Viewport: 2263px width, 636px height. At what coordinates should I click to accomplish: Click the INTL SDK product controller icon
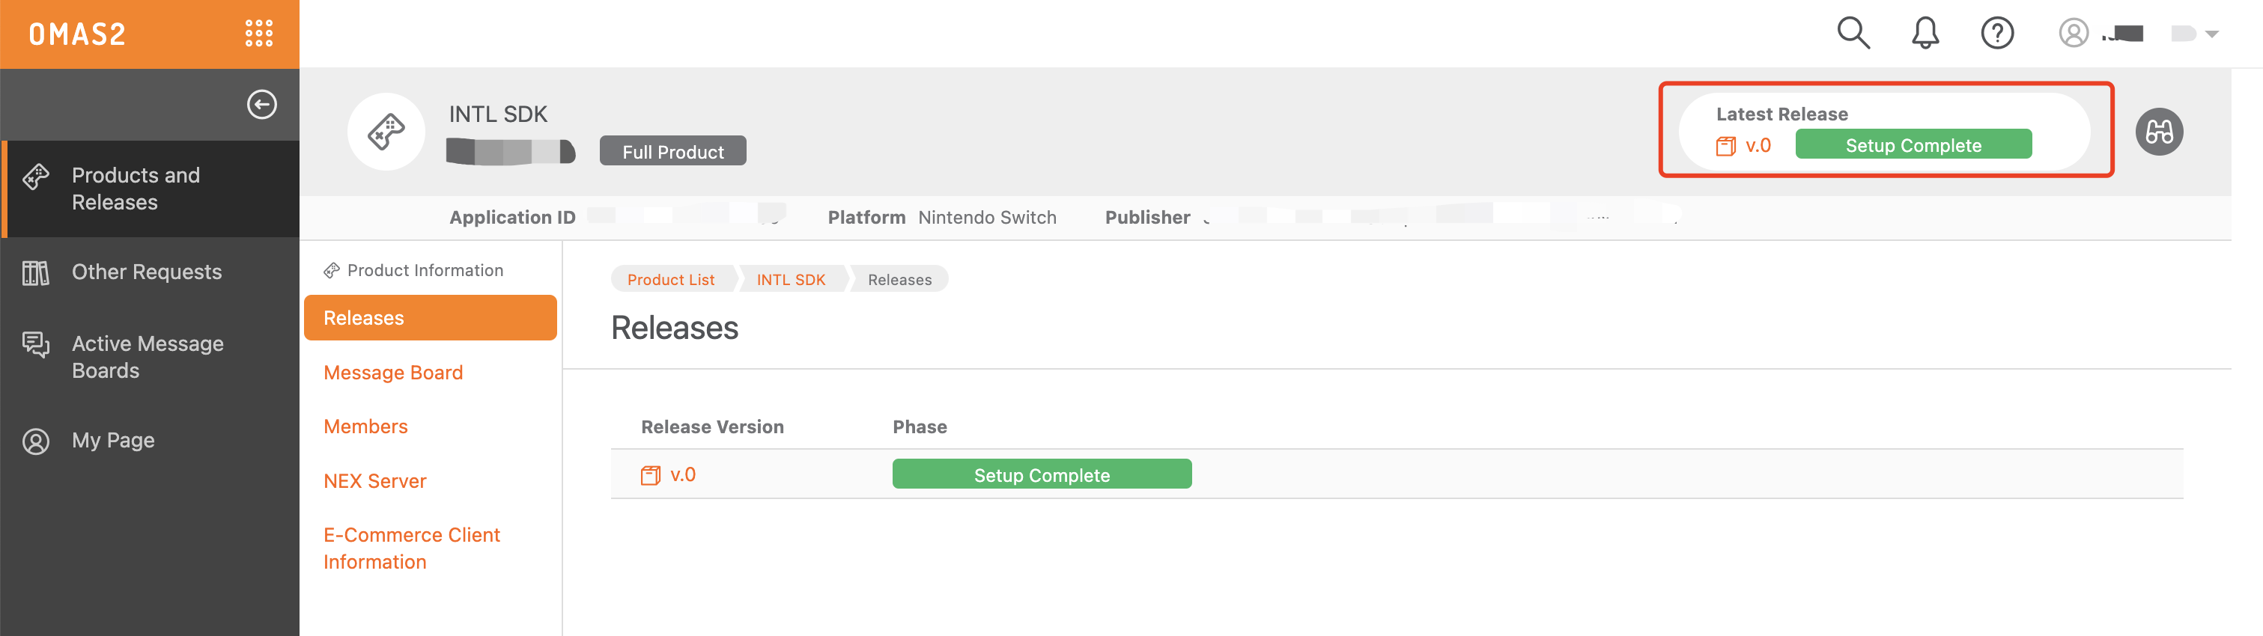click(x=386, y=132)
